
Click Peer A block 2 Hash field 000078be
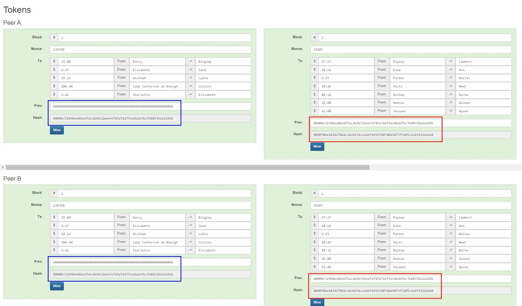coord(411,135)
